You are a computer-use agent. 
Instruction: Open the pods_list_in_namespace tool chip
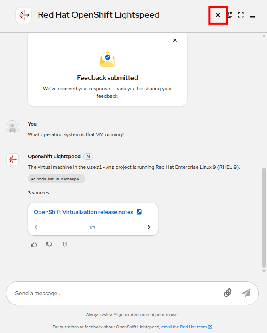57,179
